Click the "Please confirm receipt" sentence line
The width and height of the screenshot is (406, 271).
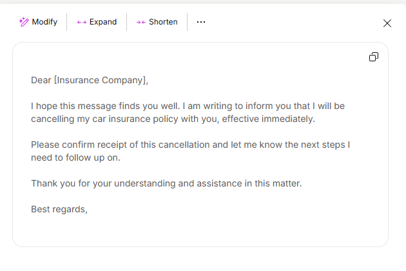point(191,145)
